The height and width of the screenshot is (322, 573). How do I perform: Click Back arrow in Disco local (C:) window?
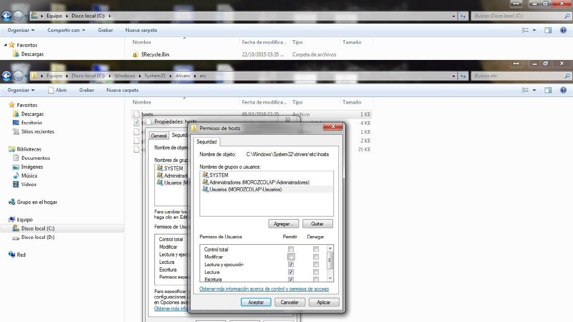click(x=6, y=16)
